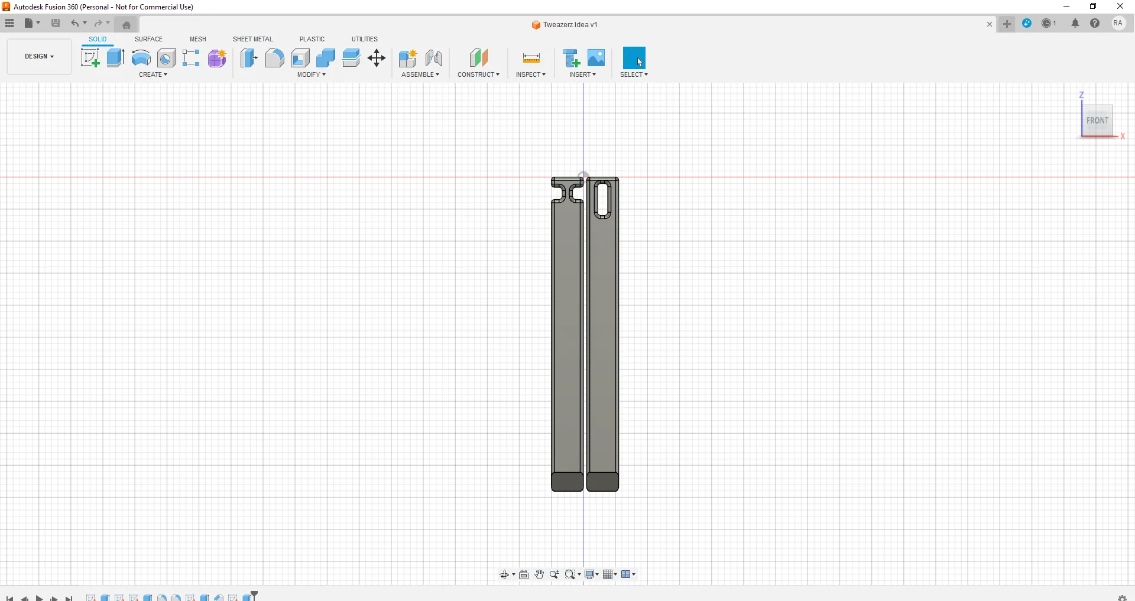Switch to the SURFACE tab
The width and height of the screenshot is (1135, 601).
click(148, 39)
